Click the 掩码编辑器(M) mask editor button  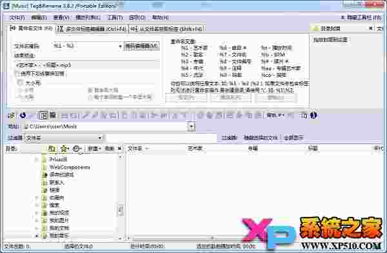click(x=141, y=46)
